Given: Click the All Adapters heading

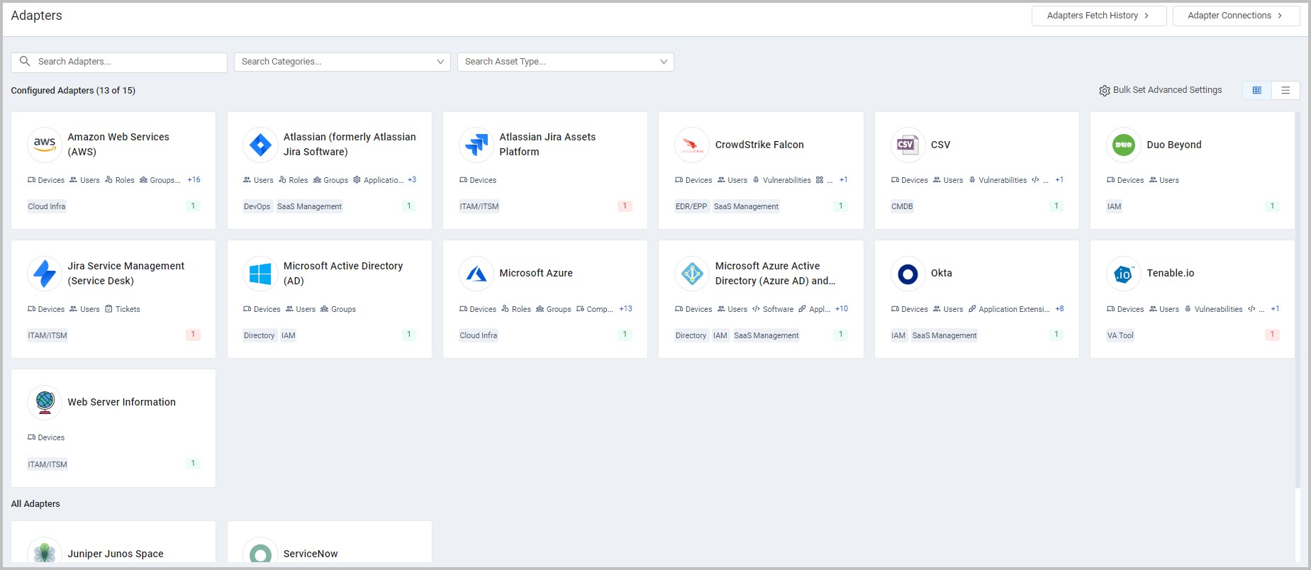Looking at the screenshot, I should (x=35, y=504).
